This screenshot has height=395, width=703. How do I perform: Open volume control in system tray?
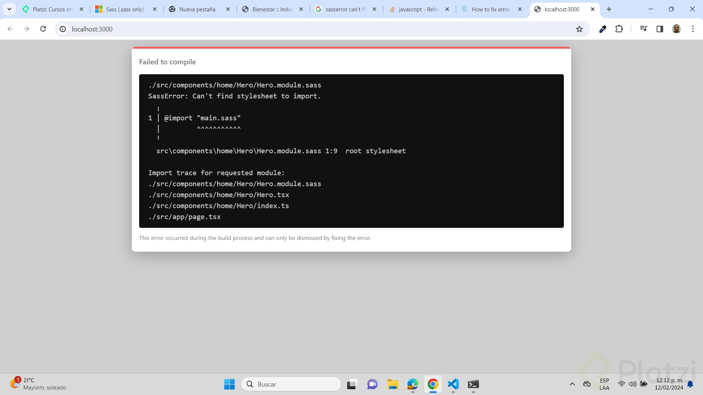pos(632,384)
